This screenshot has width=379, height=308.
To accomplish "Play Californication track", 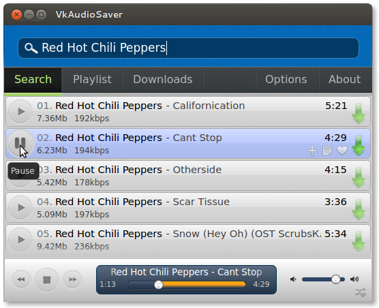I will (20, 111).
